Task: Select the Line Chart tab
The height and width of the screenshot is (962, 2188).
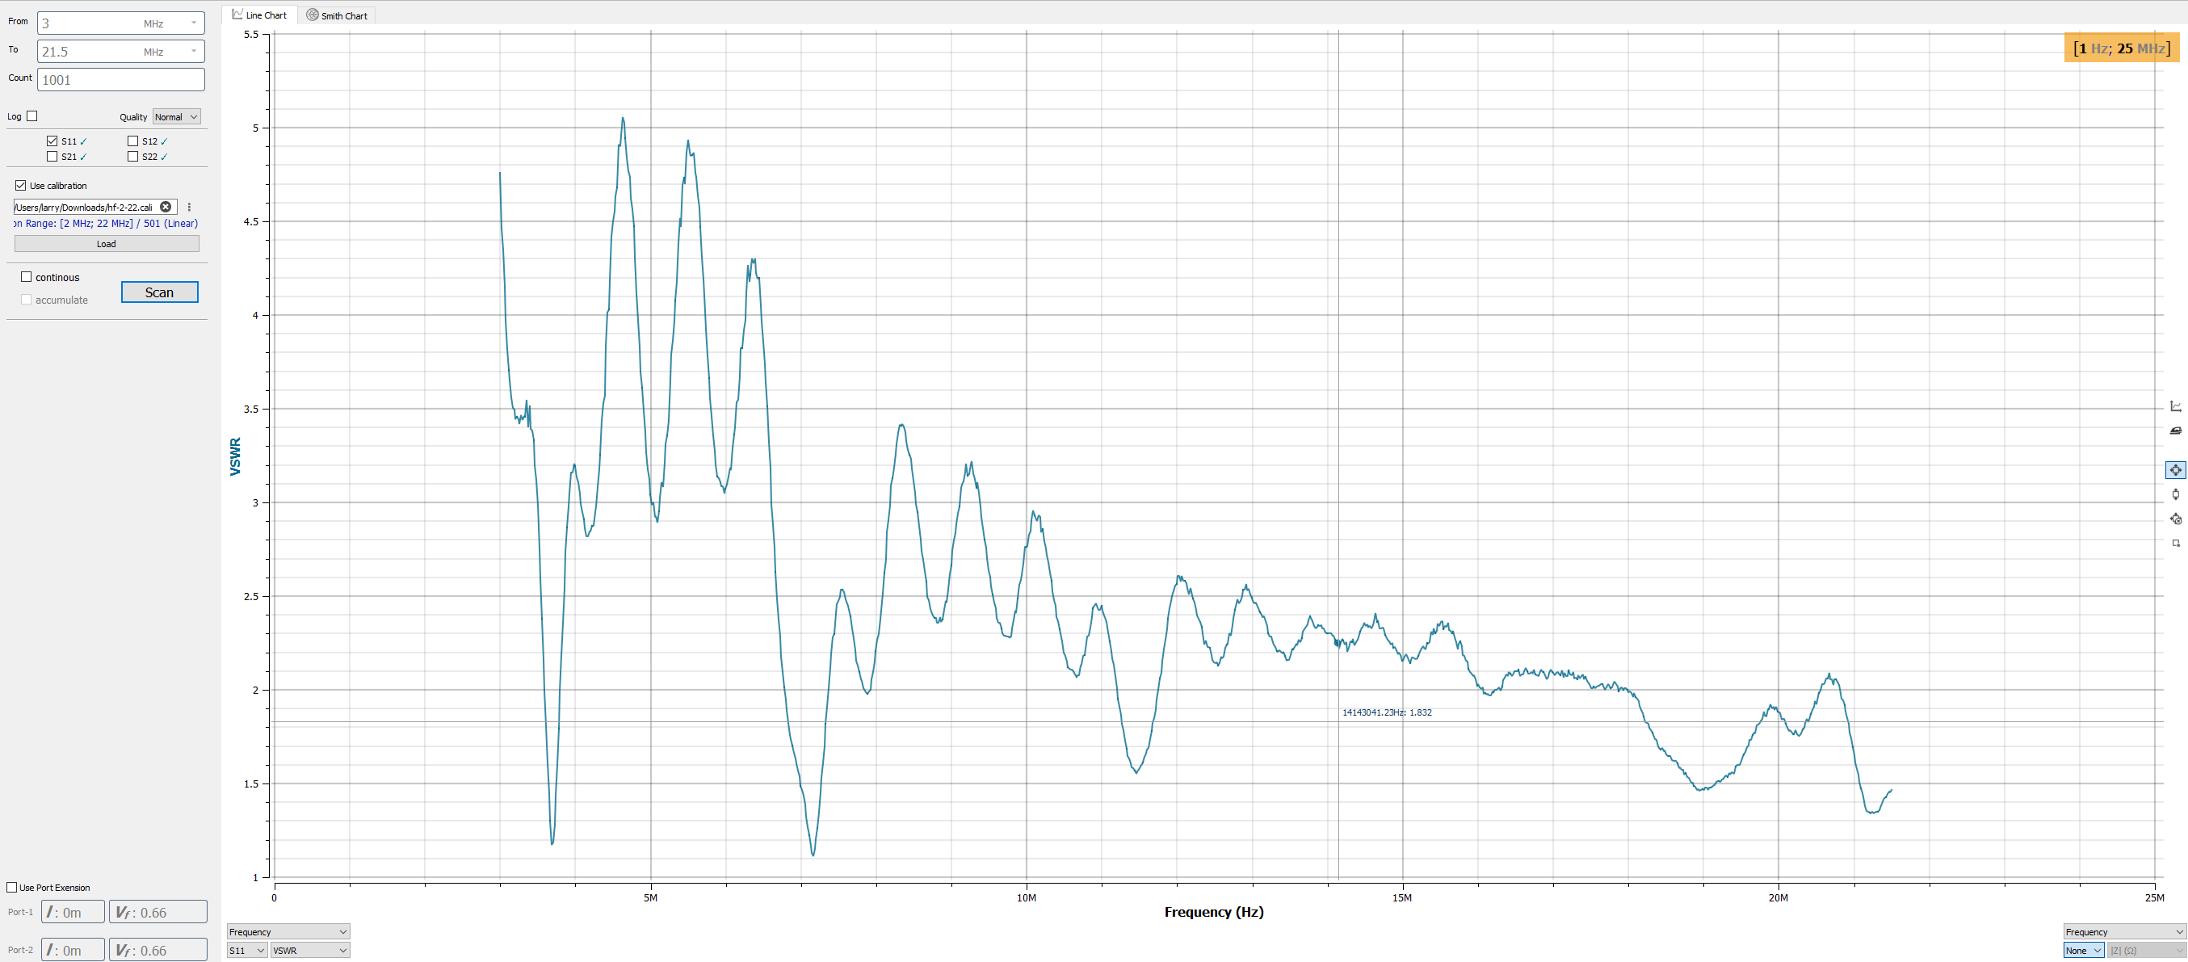Action: click(260, 15)
